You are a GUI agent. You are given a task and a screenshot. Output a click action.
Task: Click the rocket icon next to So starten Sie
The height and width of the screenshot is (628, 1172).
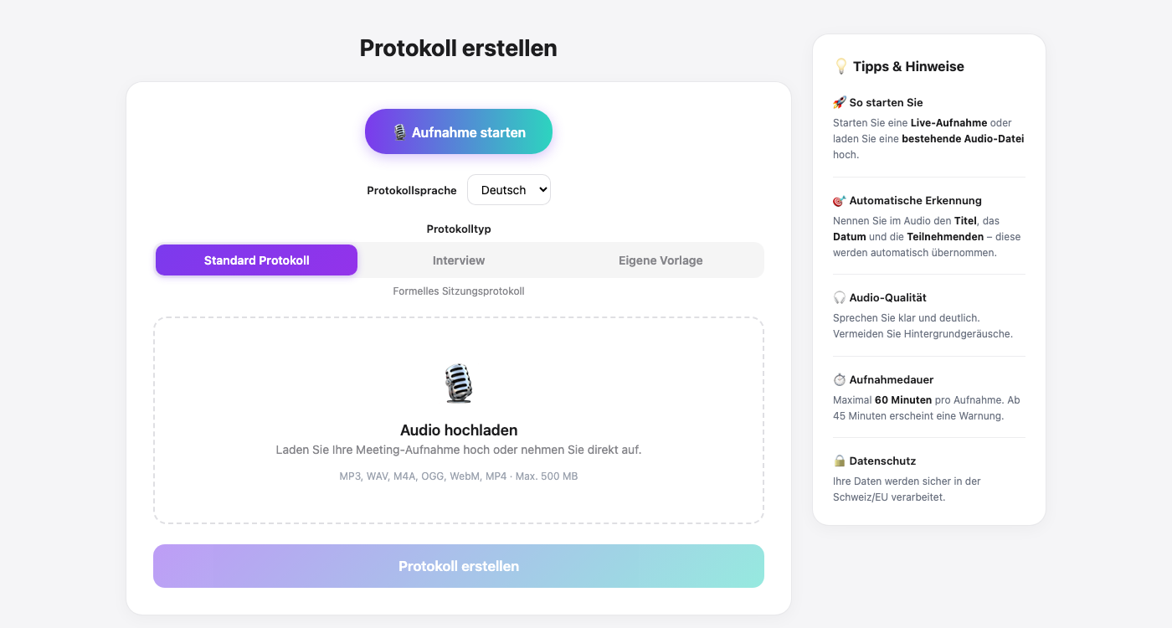point(839,102)
